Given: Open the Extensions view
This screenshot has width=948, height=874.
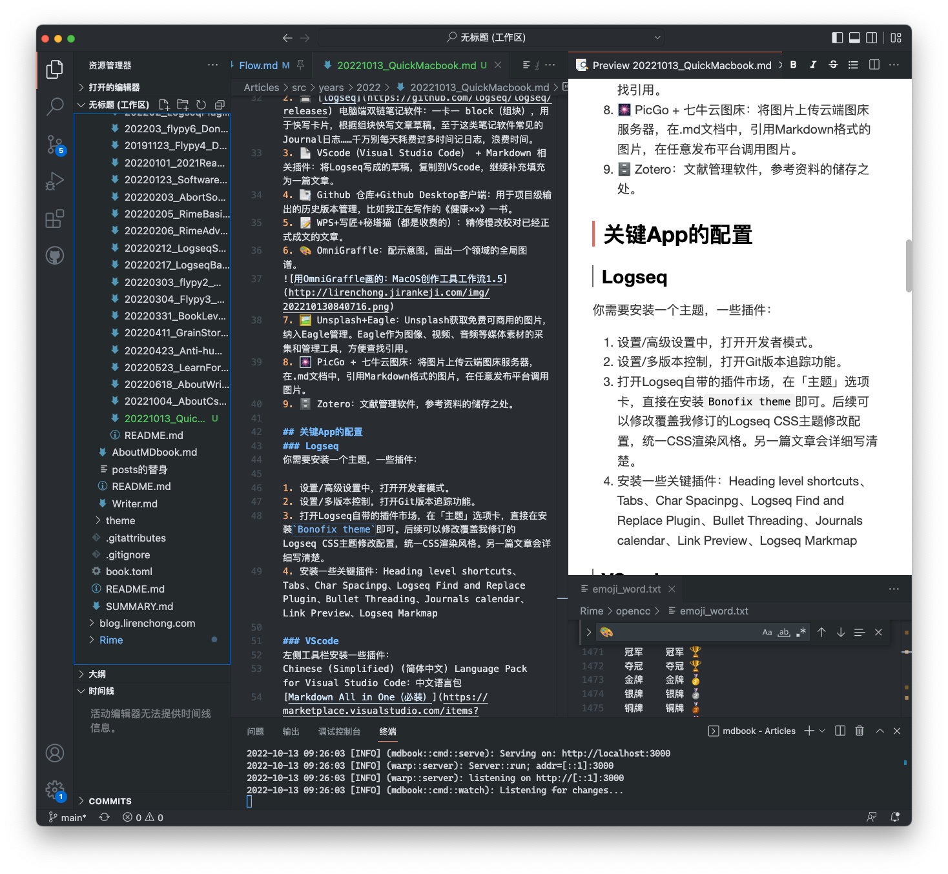Looking at the screenshot, I should coord(55,219).
